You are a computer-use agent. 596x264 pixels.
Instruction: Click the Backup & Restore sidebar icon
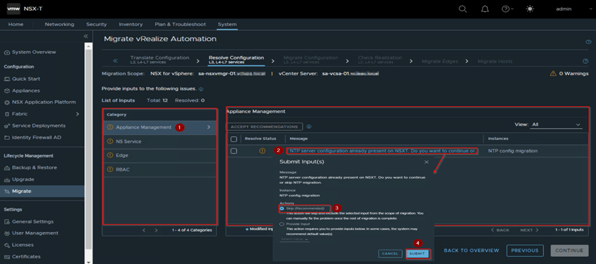[x=7, y=167]
